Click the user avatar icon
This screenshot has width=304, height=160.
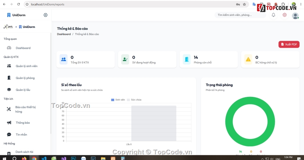point(295,16)
